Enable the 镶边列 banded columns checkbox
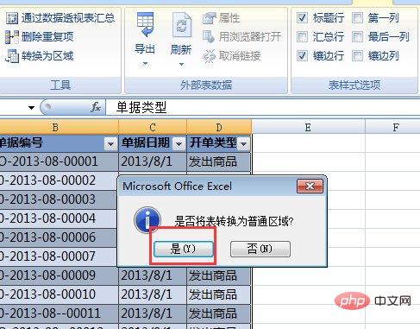Image resolution: width=420 pixels, height=329 pixels. [357, 56]
